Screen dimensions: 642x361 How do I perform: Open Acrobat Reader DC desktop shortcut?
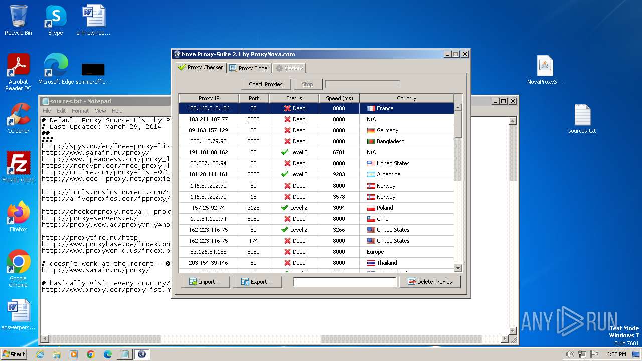(18, 72)
